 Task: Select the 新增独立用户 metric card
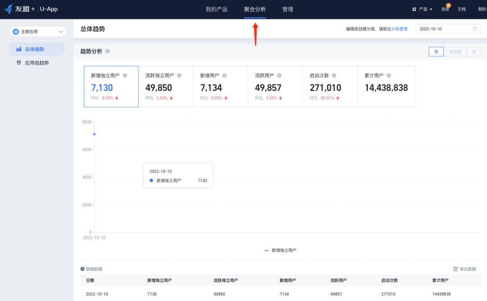pos(111,86)
